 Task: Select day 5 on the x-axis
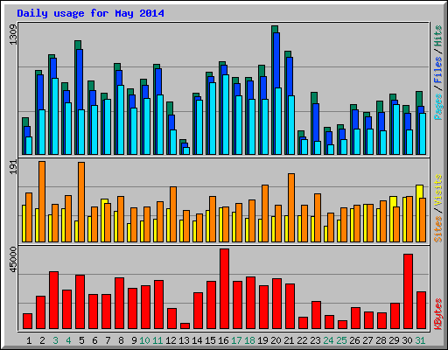pos(81,340)
